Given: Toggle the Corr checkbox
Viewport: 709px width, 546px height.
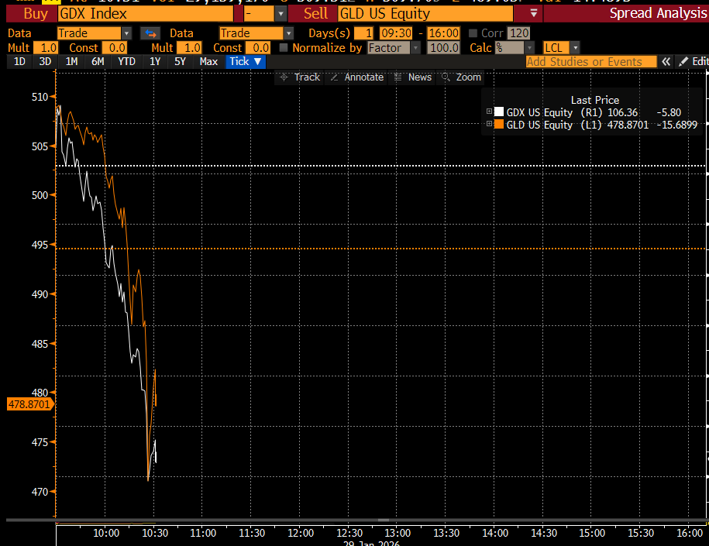Looking at the screenshot, I should [x=473, y=33].
